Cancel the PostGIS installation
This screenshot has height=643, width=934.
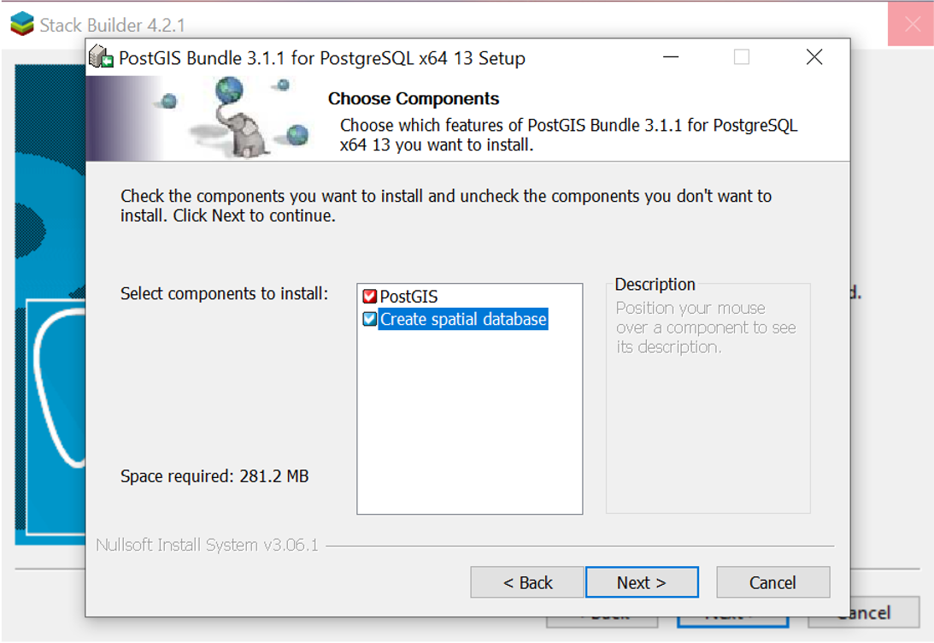pos(772,582)
